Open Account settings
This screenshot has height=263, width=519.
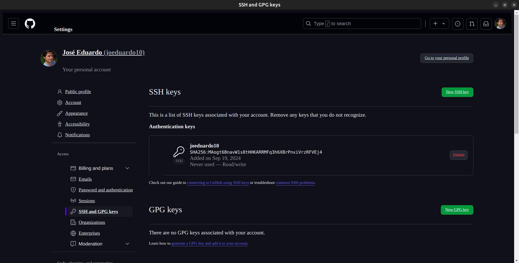click(73, 103)
